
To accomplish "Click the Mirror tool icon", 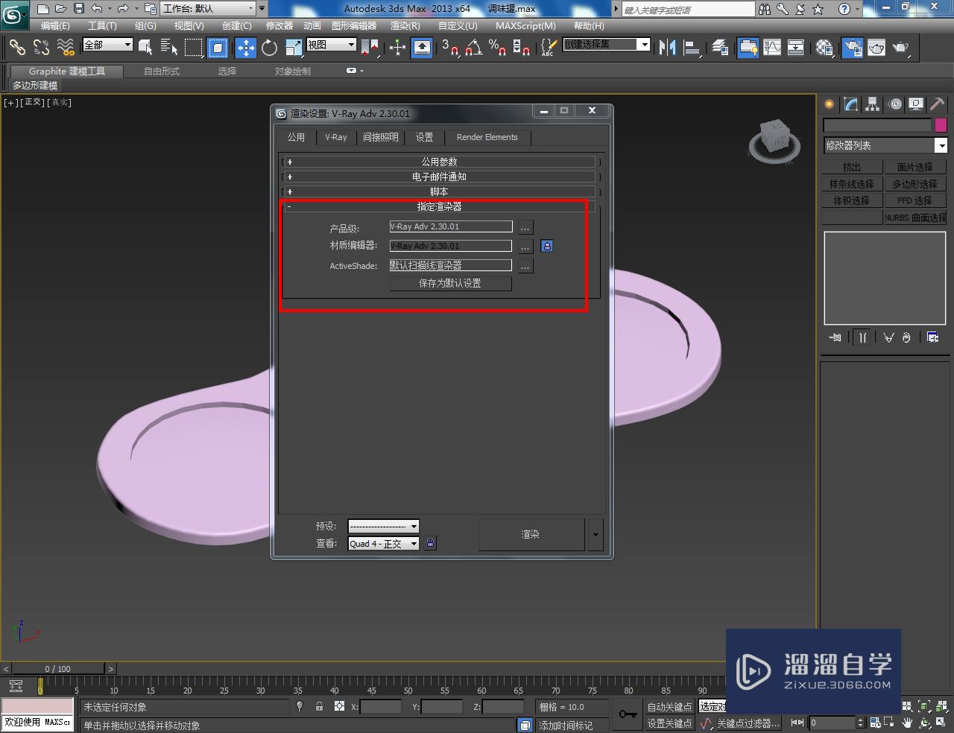I will (667, 48).
